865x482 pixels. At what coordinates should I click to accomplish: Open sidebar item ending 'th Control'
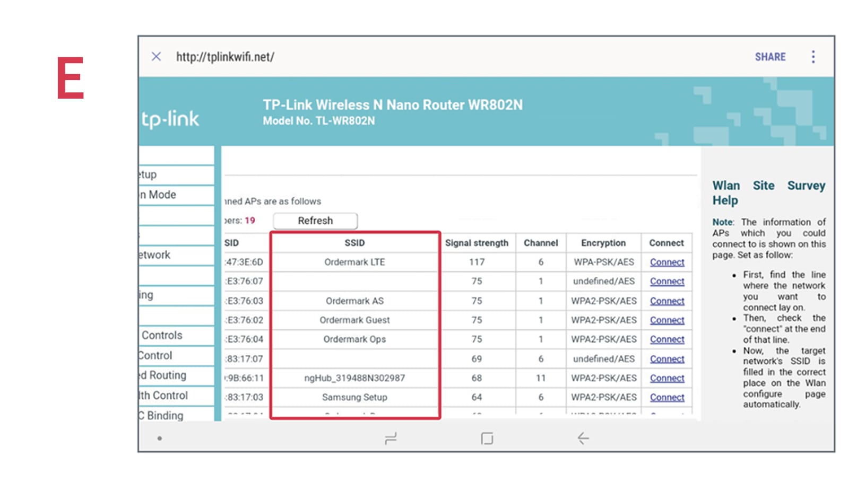tap(176, 395)
